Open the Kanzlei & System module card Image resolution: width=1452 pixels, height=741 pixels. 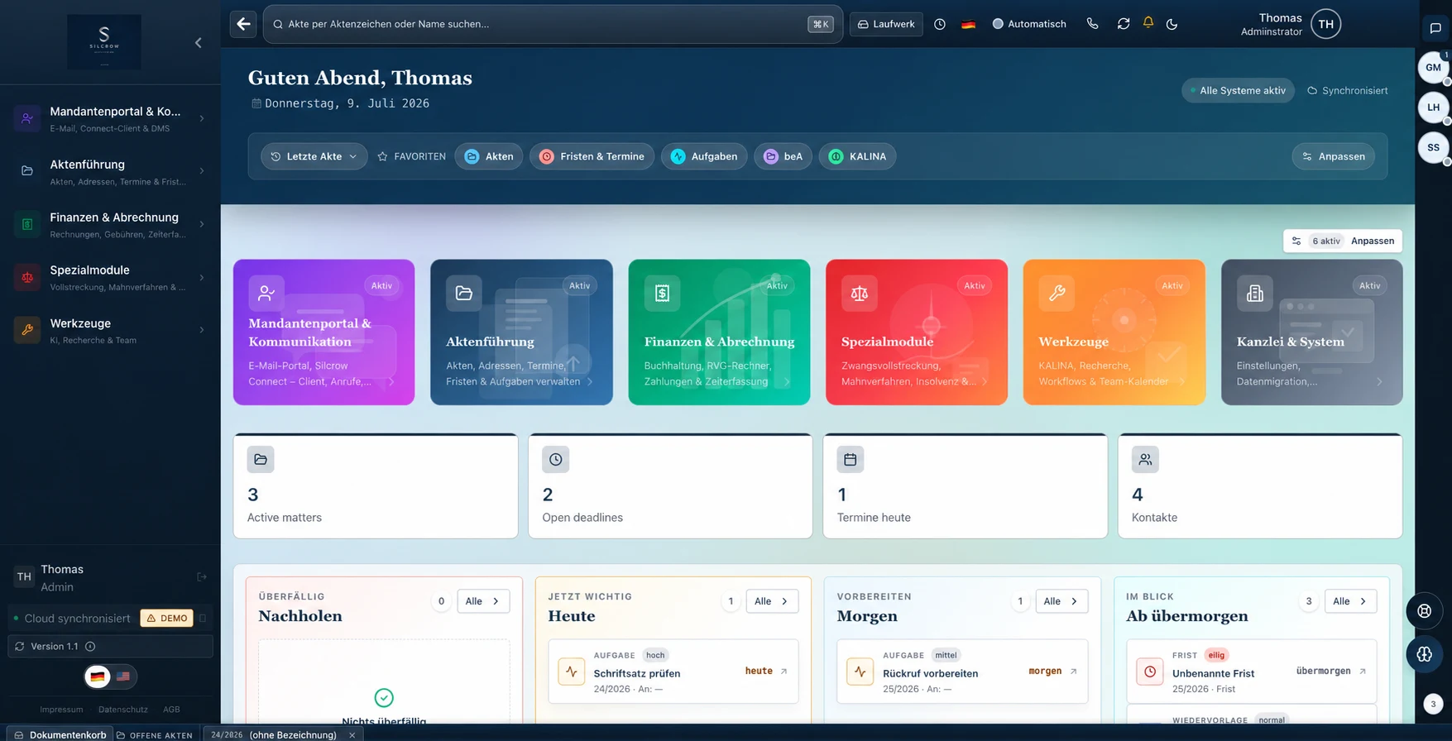click(1312, 332)
